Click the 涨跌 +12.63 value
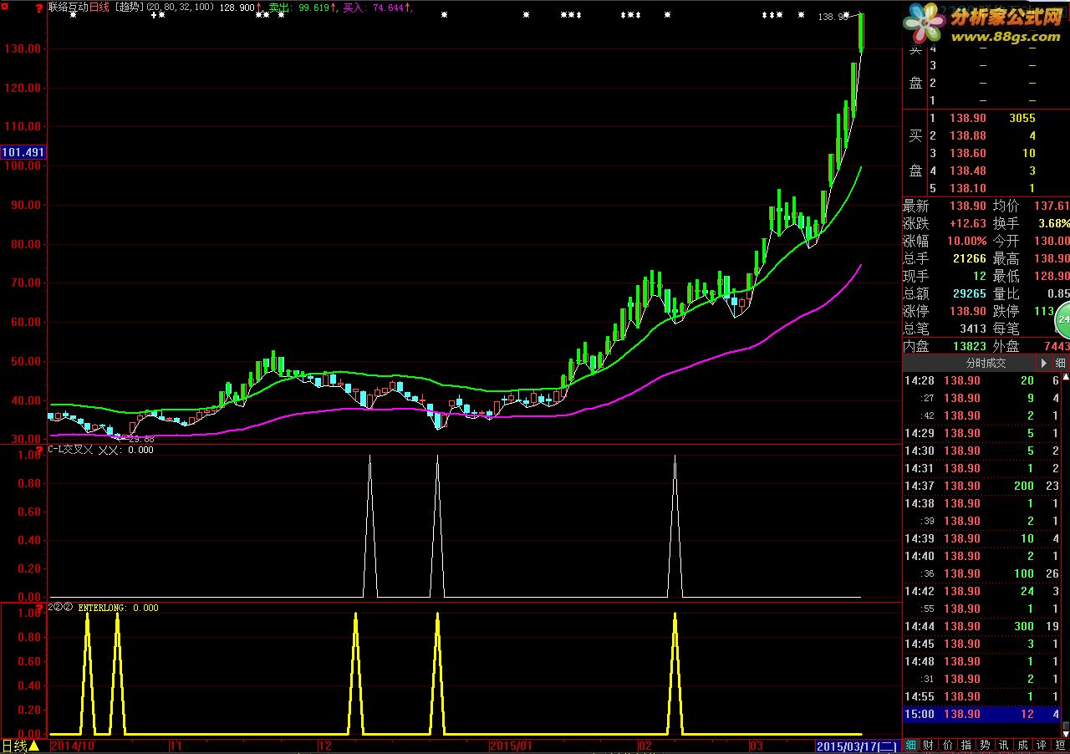Image resolution: width=1070 pixels, height=754 pixels. [x=968, y=223]
